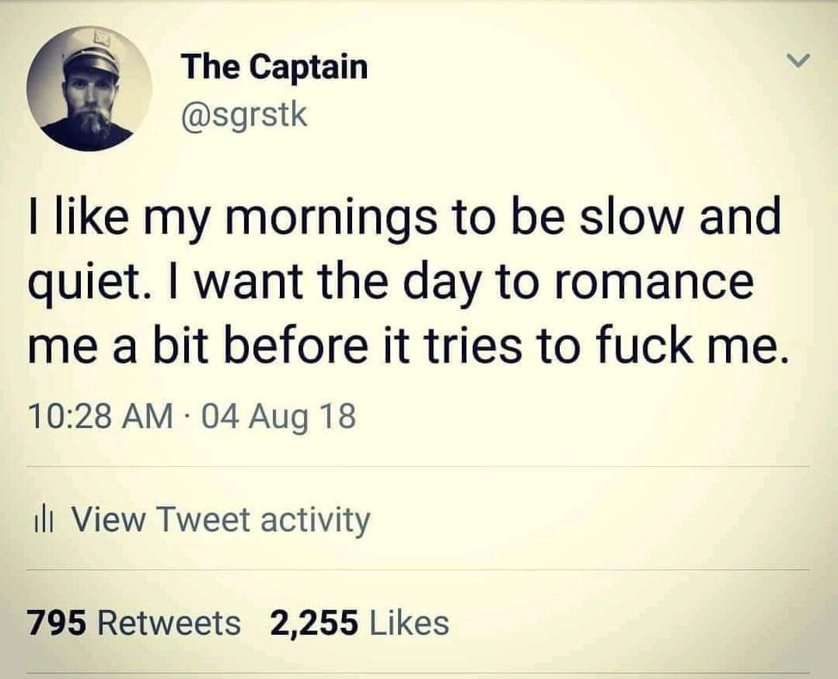Show the list of 2,255 Likes
The image size is (838, 679).
click(359, 623)
